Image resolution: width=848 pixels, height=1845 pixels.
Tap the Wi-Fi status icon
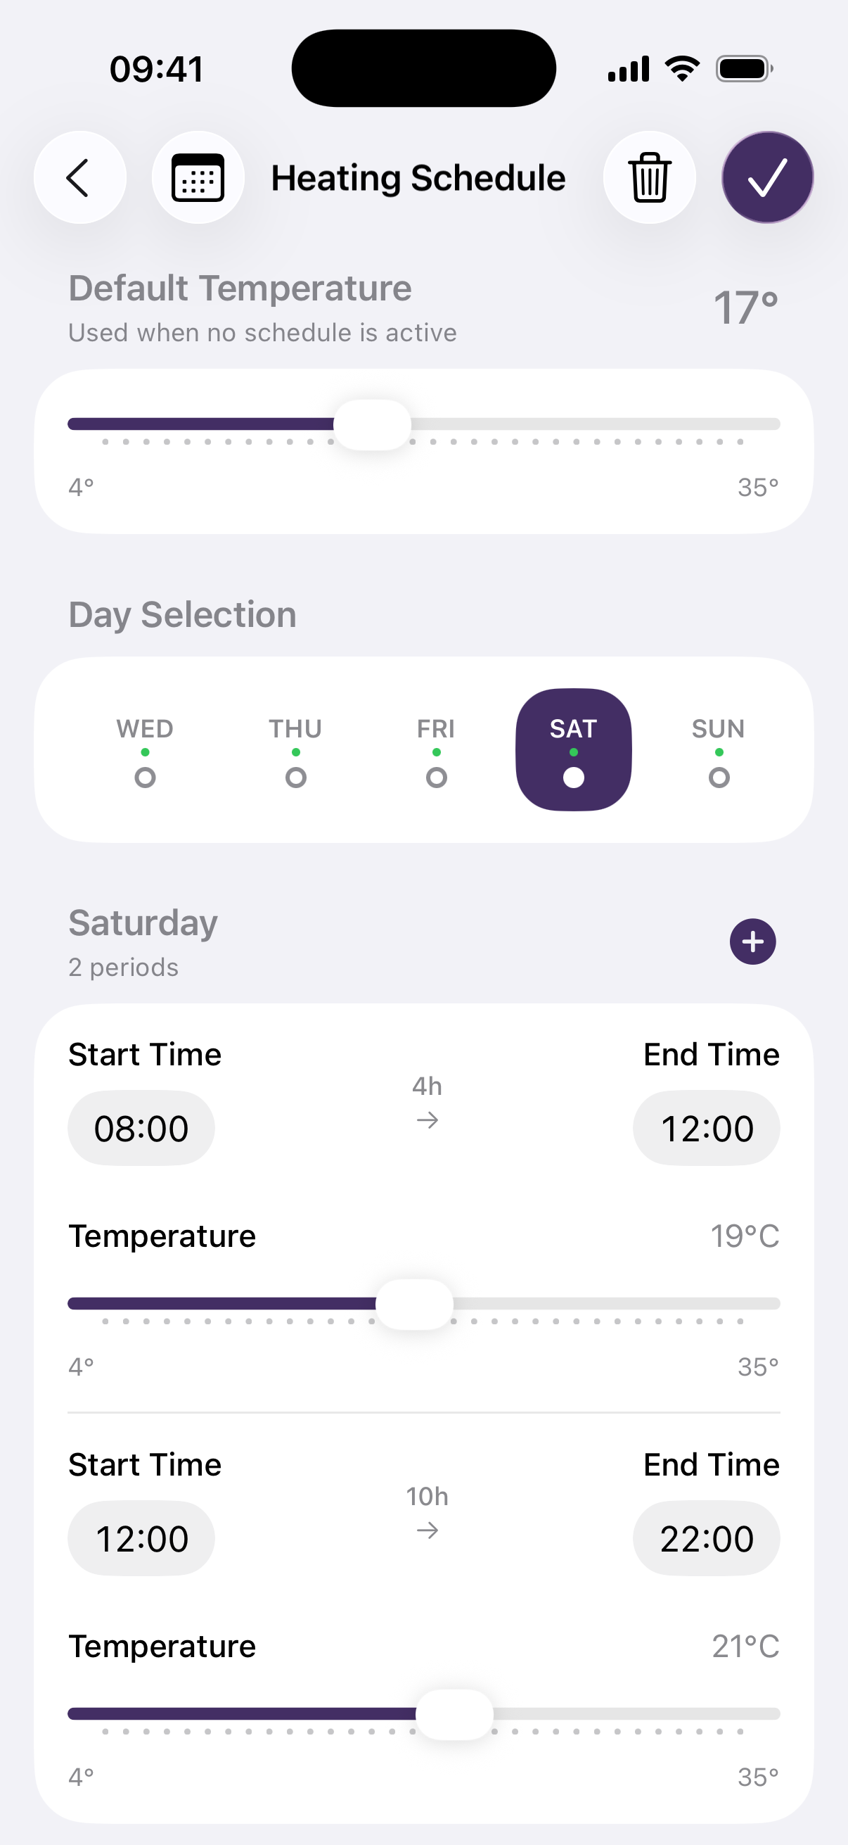click(682, 69)
